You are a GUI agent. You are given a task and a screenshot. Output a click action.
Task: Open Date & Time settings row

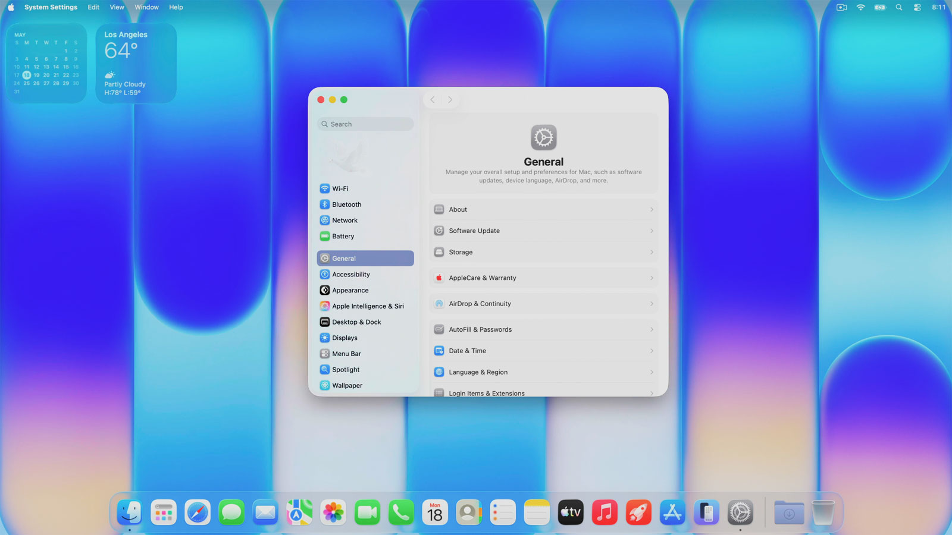click(544, 351)
